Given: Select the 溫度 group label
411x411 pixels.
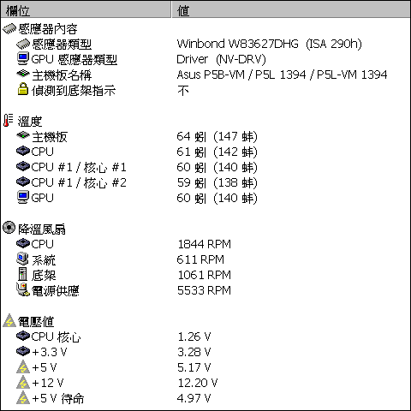Looking at the screenshot, I should [30, 122].
